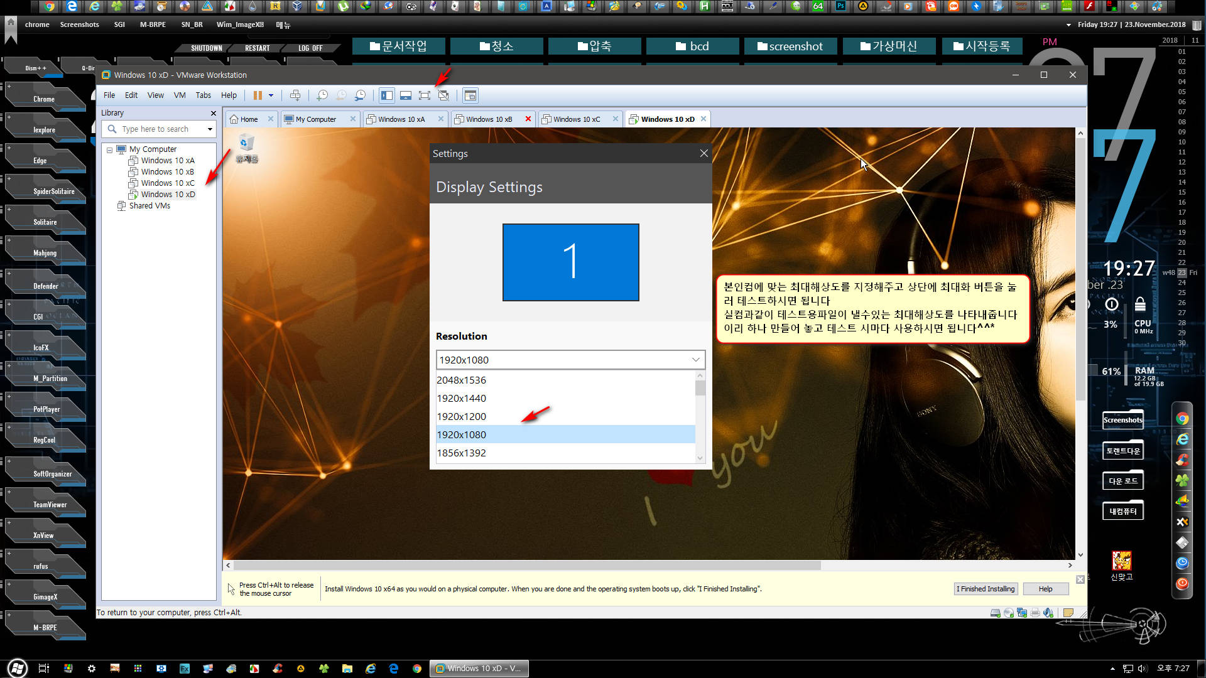
Task: Dismiss the install info bar
Action: point(1080,579)
